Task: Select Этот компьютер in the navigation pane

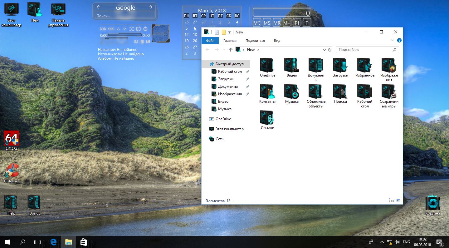Action: tap(229, 129)
